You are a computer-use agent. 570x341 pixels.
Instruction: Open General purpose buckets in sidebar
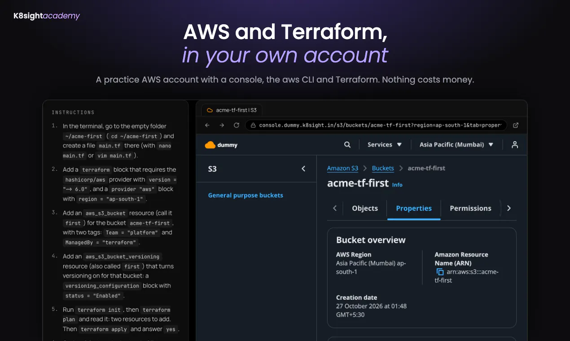pyautogui.click(x=246, y=196)
